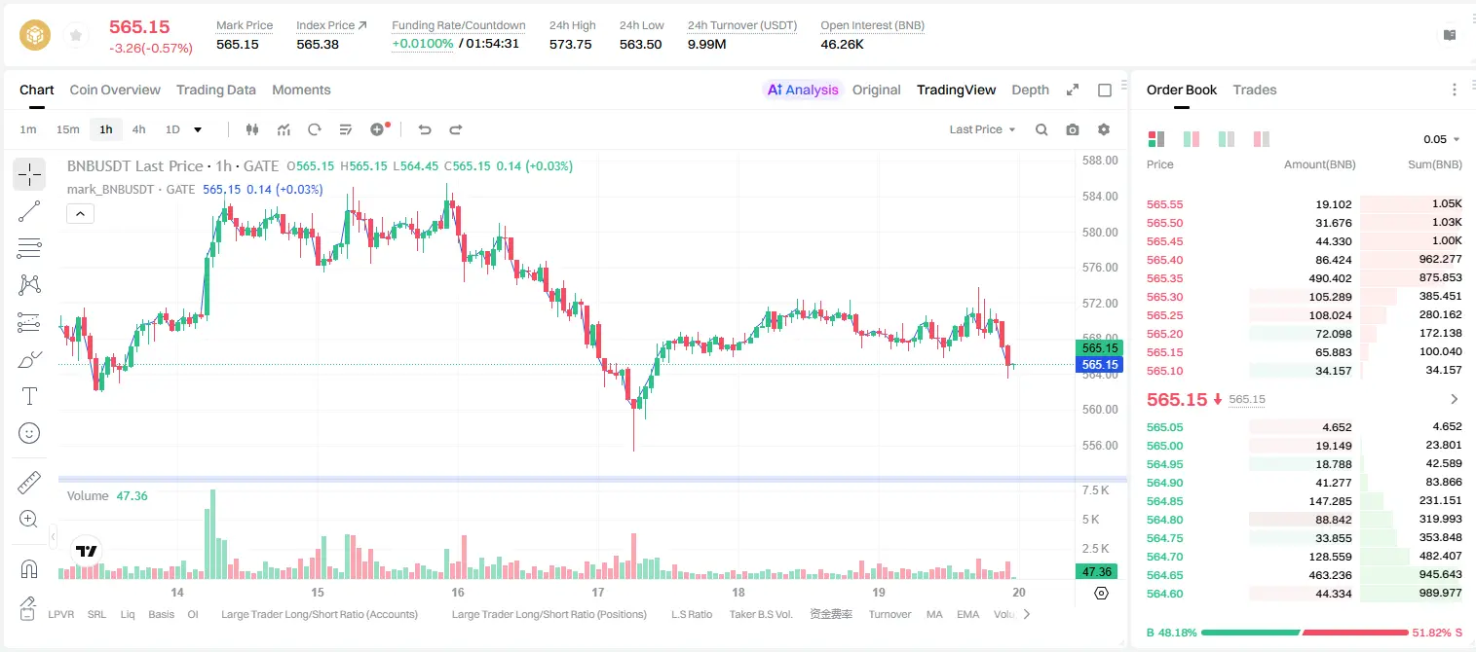Switch to the Depth chart view
1476x652 pixels.
[x=1030, y=90]
